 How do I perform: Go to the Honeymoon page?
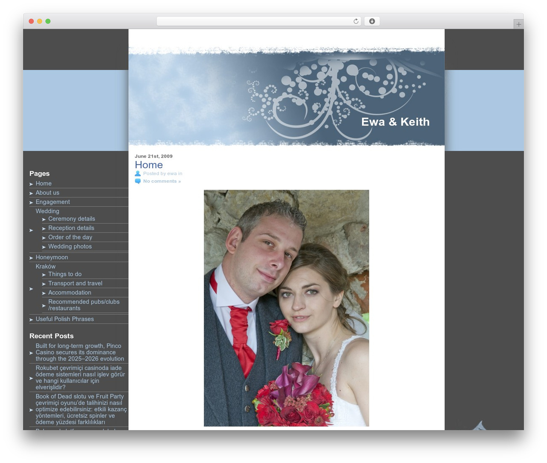(52, 257)
